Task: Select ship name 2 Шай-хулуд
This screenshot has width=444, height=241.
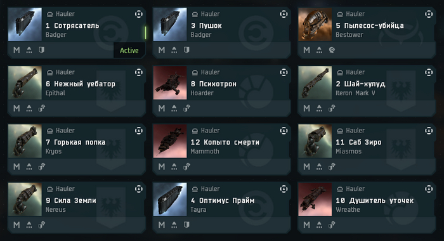Action: pos(360,84)
